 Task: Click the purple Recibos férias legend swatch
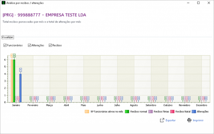[x=150, y=112]
